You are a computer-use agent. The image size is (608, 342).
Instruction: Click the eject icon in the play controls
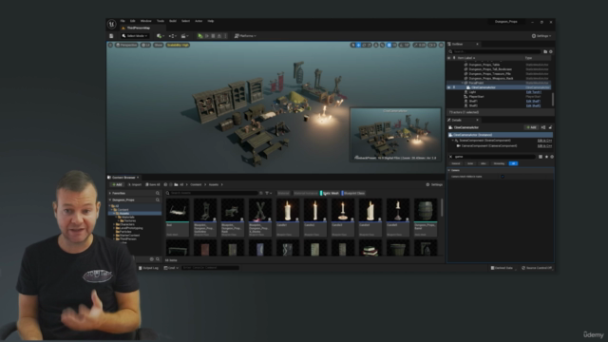219,36
